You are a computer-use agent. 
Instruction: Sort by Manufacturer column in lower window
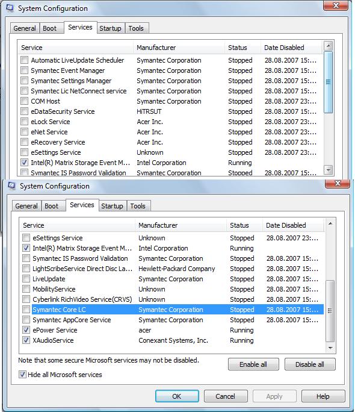pos(181,225)
